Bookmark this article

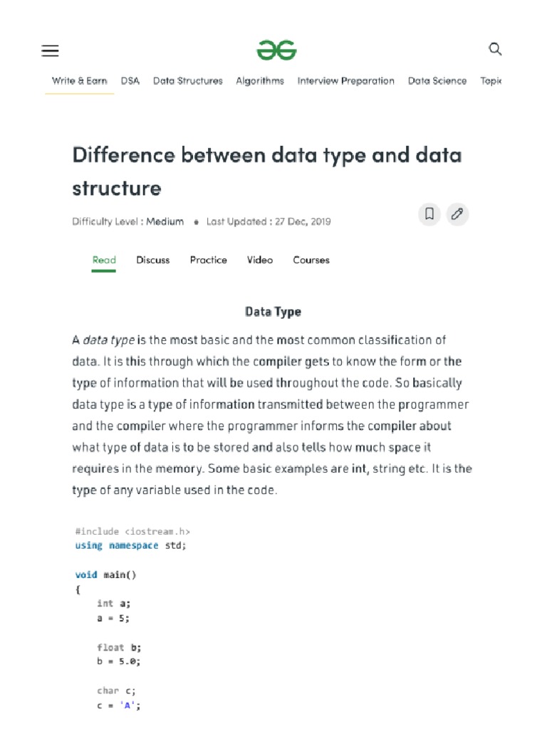pyautogui.click(x=429, y=214)
